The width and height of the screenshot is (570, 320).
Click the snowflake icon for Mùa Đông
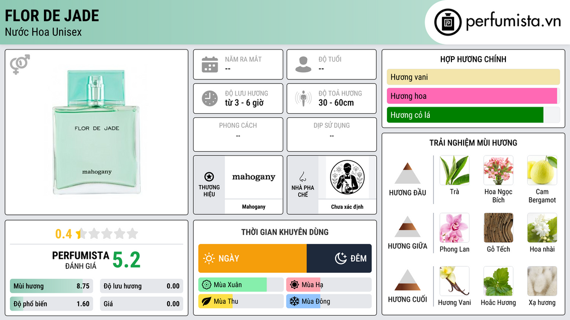point(294,301)
